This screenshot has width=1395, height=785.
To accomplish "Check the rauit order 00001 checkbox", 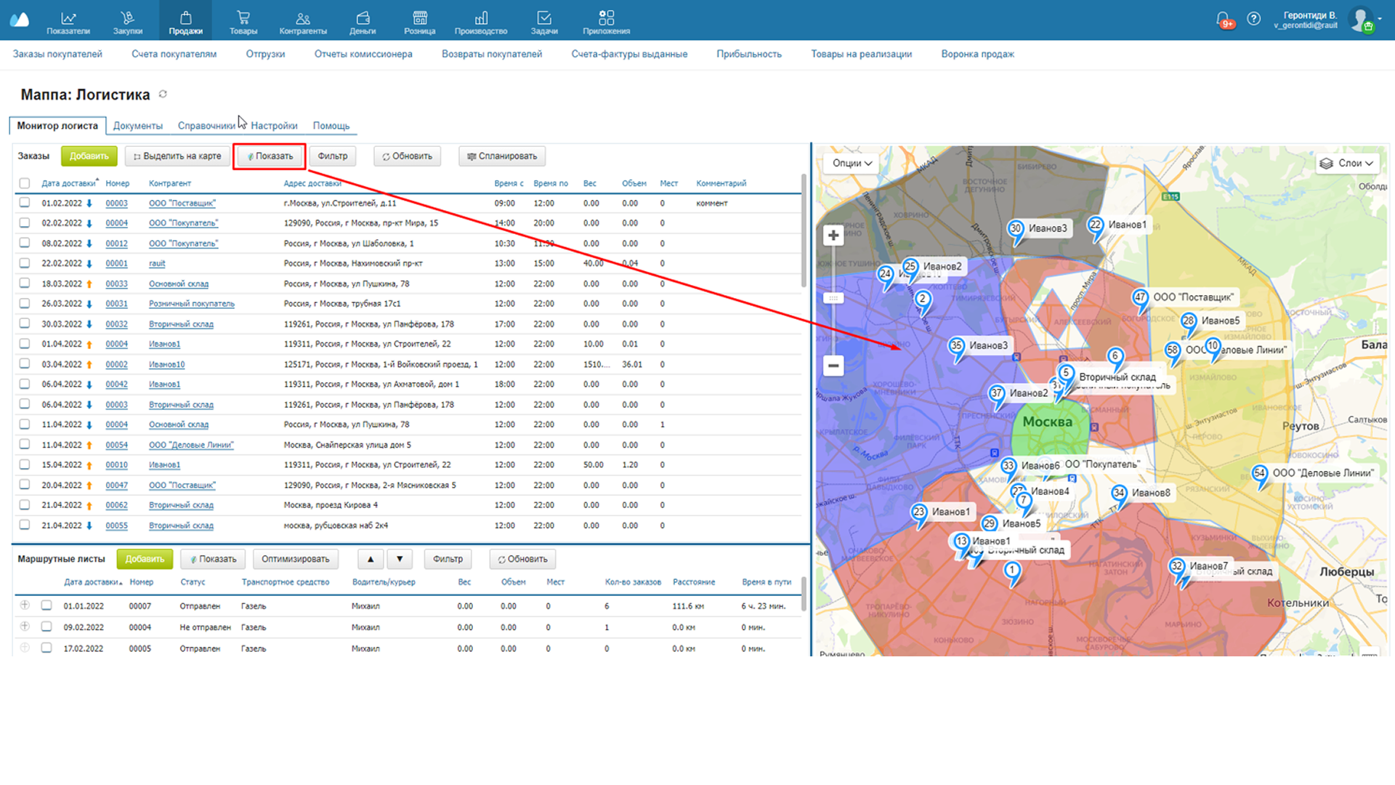I will click(x=25, y=263).
